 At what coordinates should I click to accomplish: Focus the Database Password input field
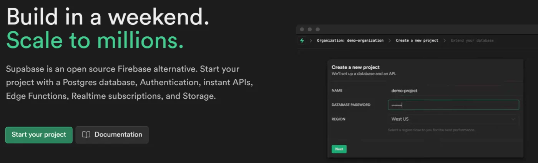[453, 105]
